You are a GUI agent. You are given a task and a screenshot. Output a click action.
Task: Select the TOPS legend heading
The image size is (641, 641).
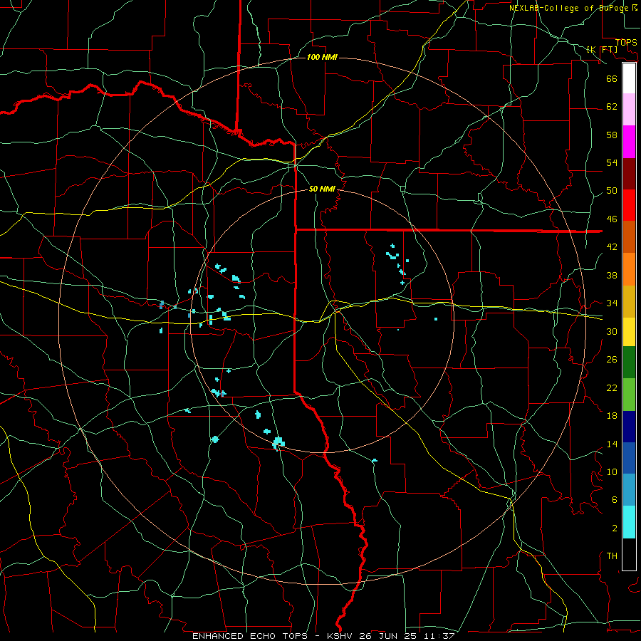tap(626, 43)
